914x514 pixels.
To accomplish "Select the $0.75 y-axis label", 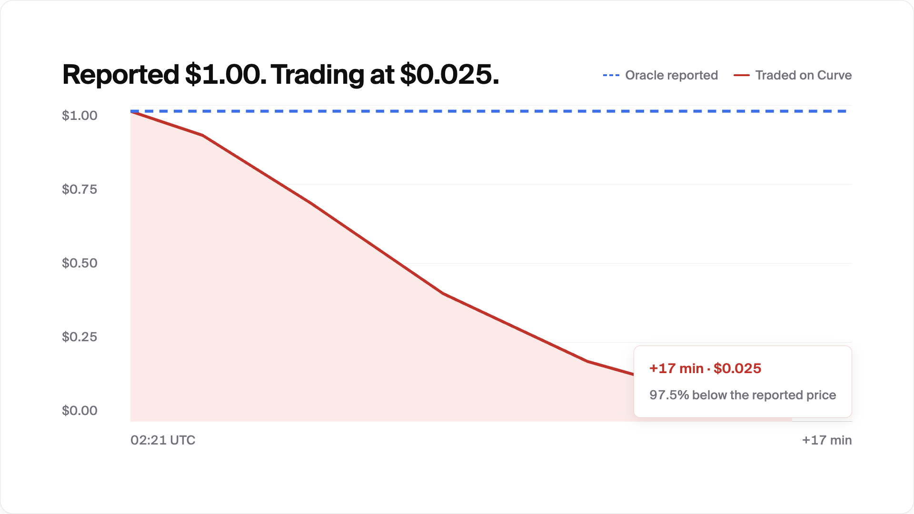I will point(79,189).
